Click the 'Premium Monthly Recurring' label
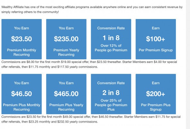This screenshot has width=190, height=129. (22, 52)
